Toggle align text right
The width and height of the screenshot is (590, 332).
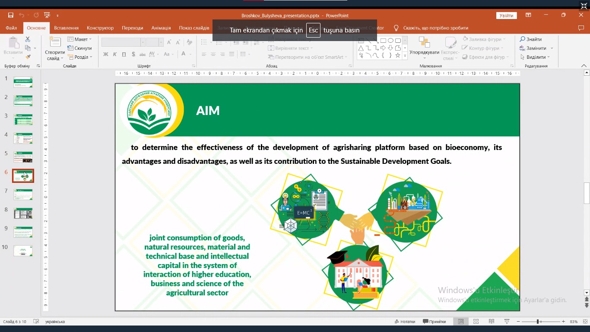[x=222, y=54]
